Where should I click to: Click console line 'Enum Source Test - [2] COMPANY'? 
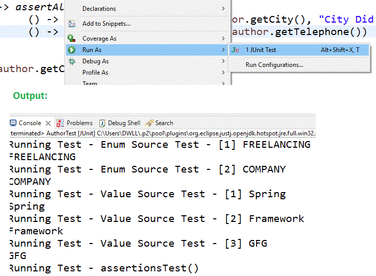(x=148, y=169)
